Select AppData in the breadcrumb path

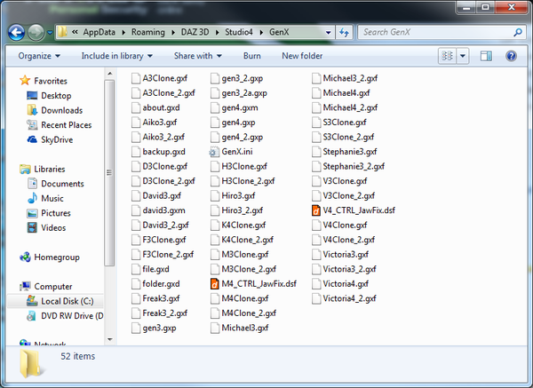(x=99, y=32)
